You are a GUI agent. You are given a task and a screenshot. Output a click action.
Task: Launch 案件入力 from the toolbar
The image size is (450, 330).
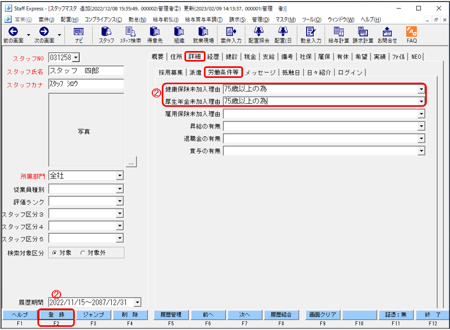pyautogui.click(x=231, y=35)
